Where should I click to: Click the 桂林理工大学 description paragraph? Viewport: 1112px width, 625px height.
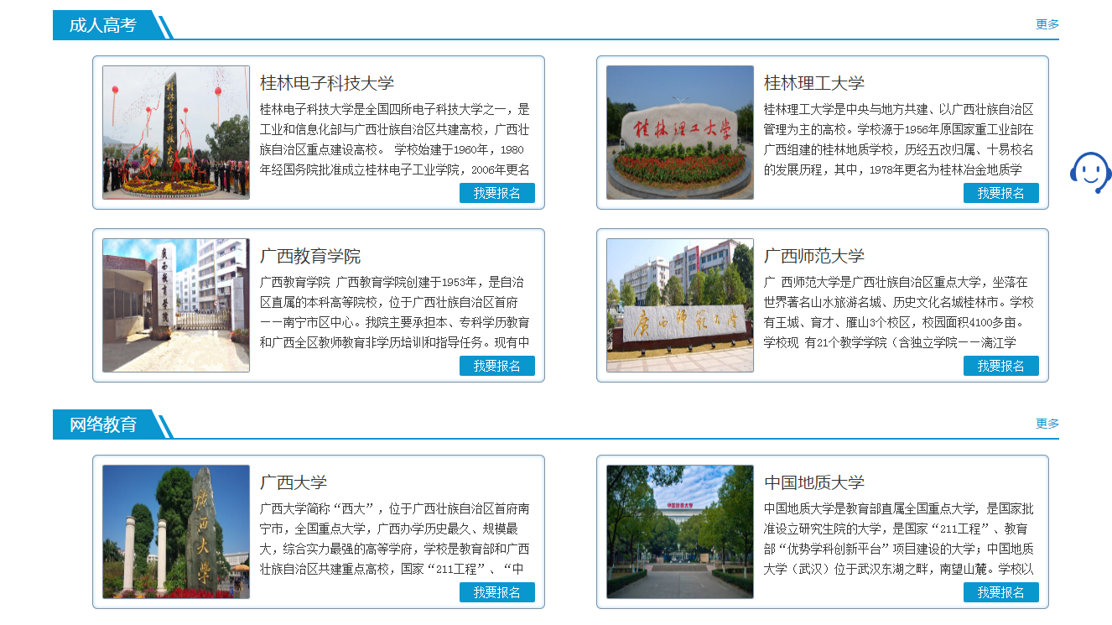tap(899, 139)
